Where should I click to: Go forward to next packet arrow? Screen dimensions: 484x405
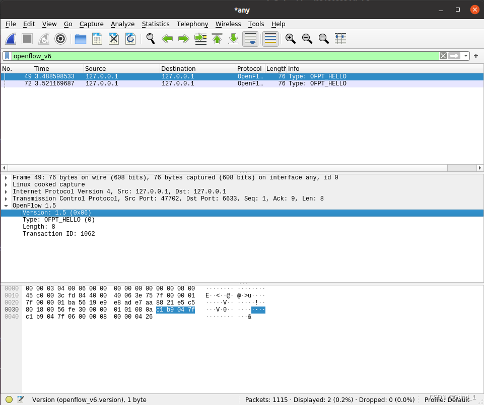click(x=184, y=39)
